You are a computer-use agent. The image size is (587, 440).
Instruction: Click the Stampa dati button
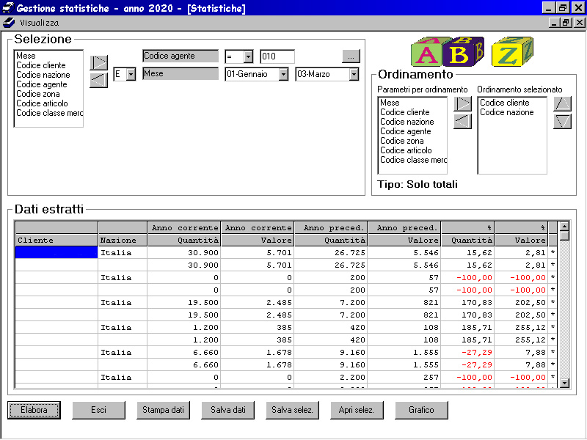pos(163,410)
